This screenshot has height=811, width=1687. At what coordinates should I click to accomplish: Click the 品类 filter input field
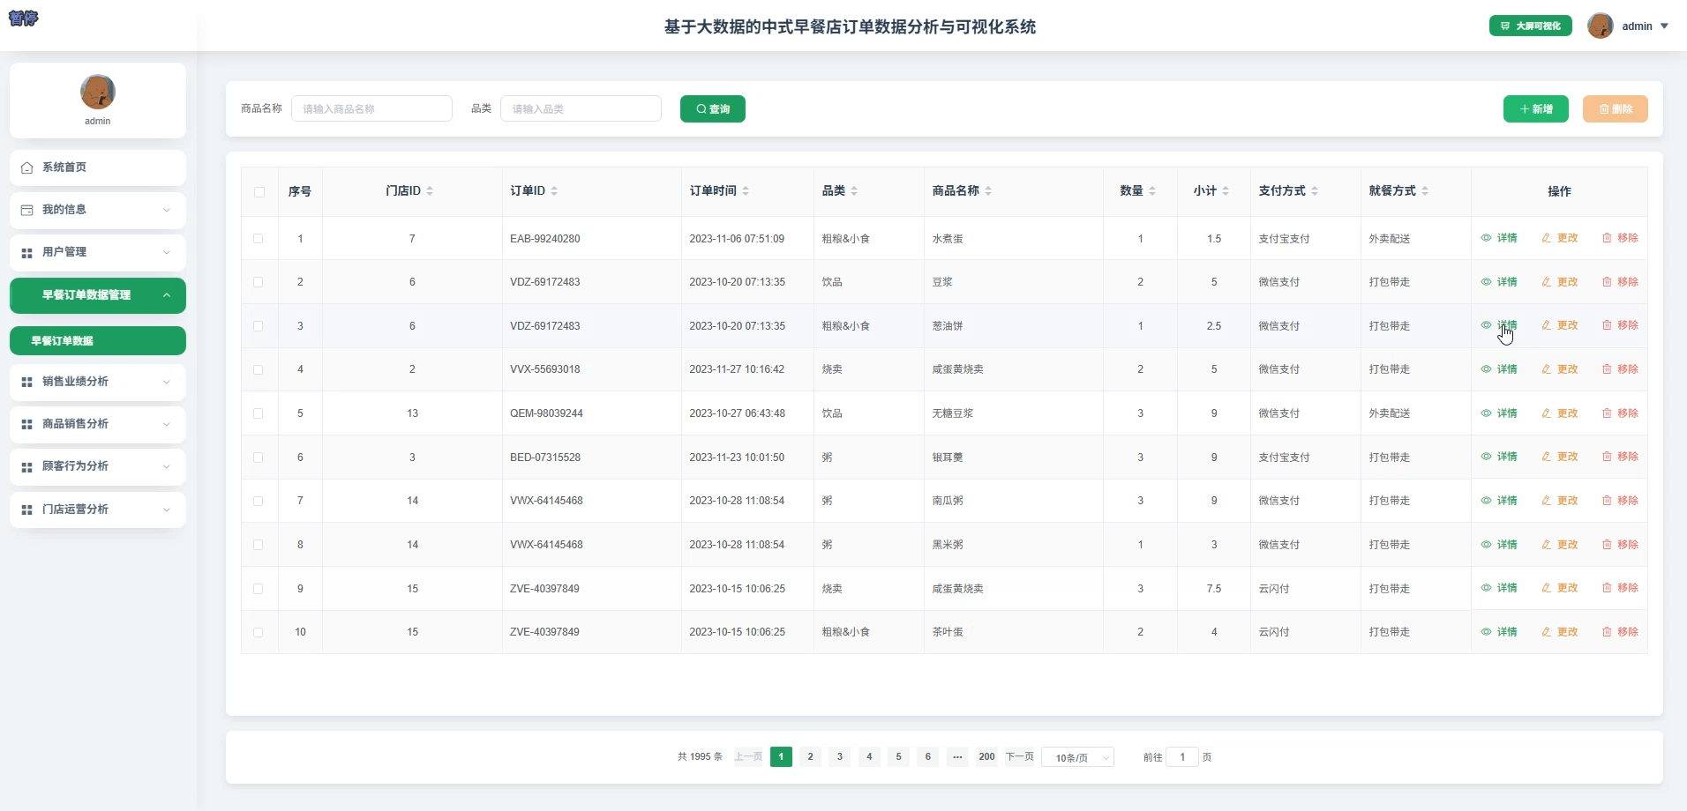(x=581, y=108)
